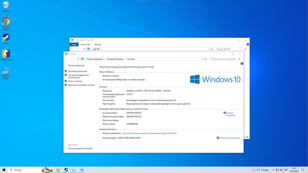Click the rightmost taskbar app icon
Viewport: 308px width, 173px height.
pyautogui.click(x=82, y=170)
